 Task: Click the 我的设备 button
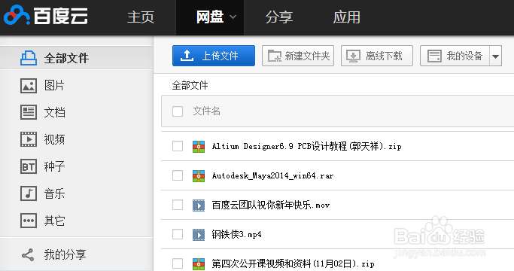pyautogui.click(x=455, y=56)
